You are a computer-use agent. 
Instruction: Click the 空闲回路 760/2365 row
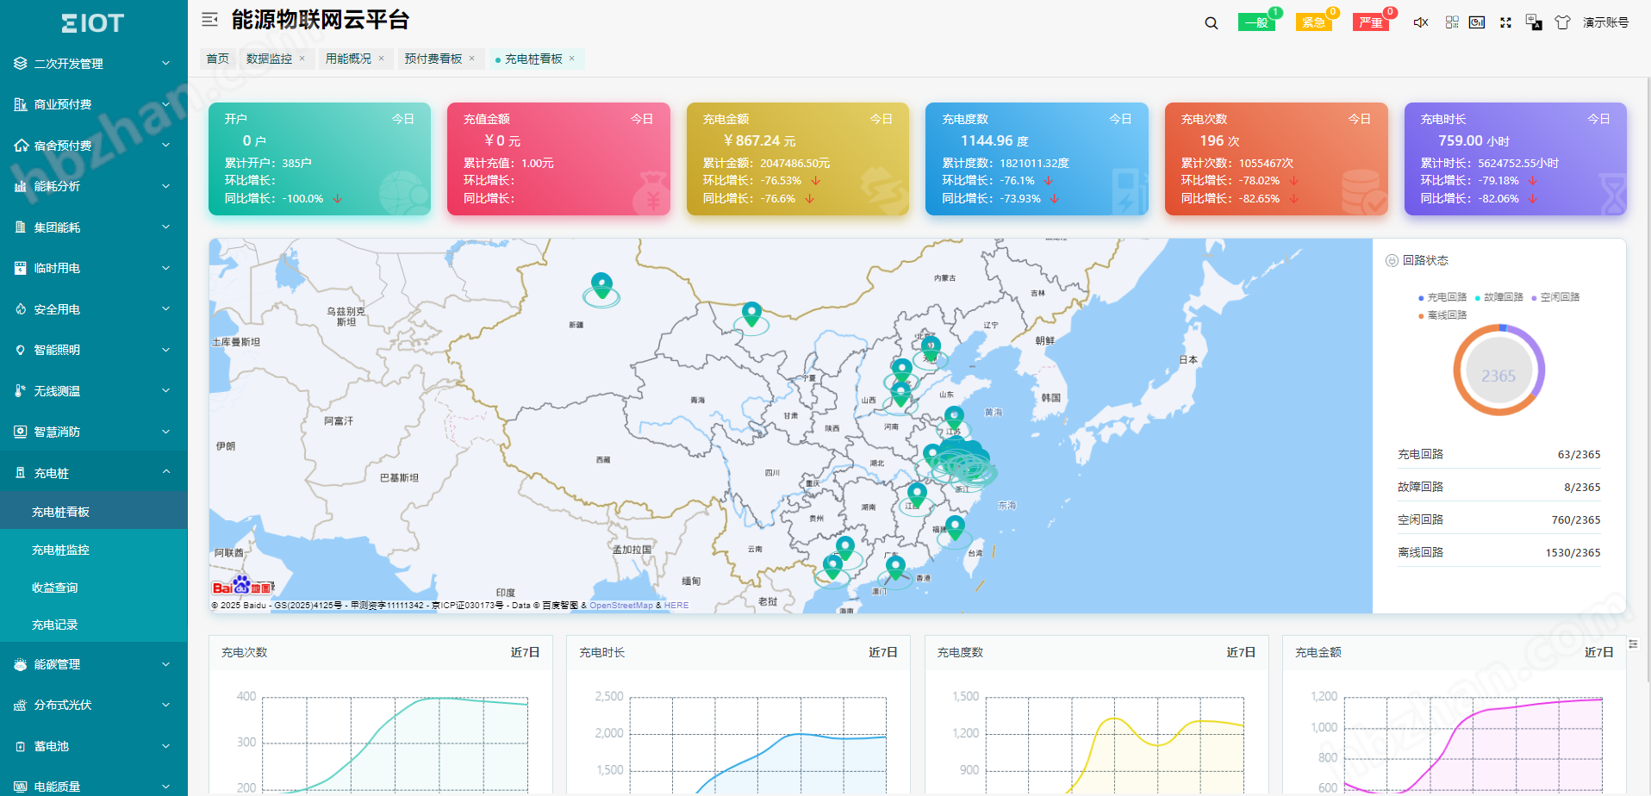coord(1498,519)
